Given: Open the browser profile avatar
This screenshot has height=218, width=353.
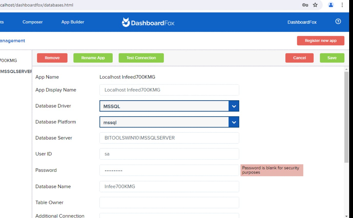Looking at the screenshot, I should point(331,5).
